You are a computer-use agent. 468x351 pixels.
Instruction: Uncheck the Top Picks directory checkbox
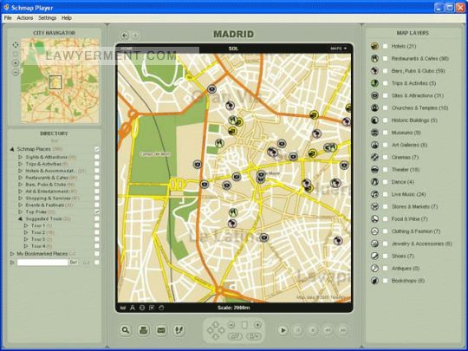click(97, 211)
